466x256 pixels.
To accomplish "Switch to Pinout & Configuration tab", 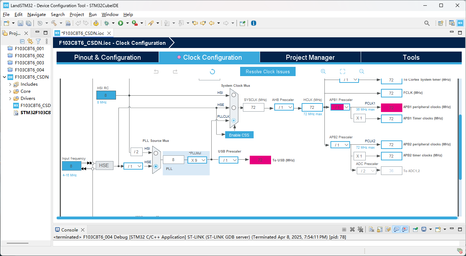I will (107, 57).
